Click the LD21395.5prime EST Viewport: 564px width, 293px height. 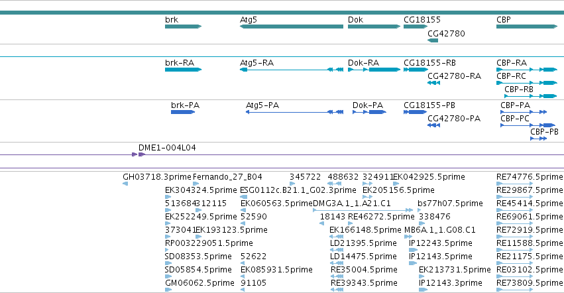tap(337, 250)
